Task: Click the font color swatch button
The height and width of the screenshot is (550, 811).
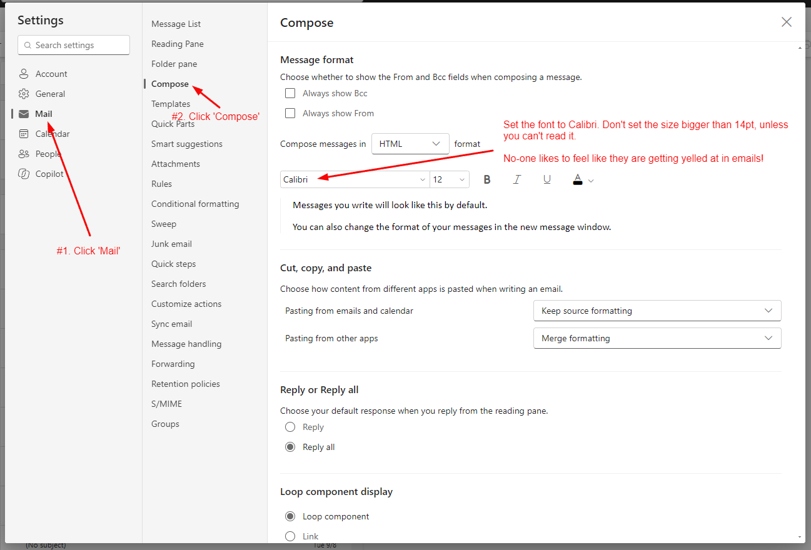Action: [x=578, y=179]
